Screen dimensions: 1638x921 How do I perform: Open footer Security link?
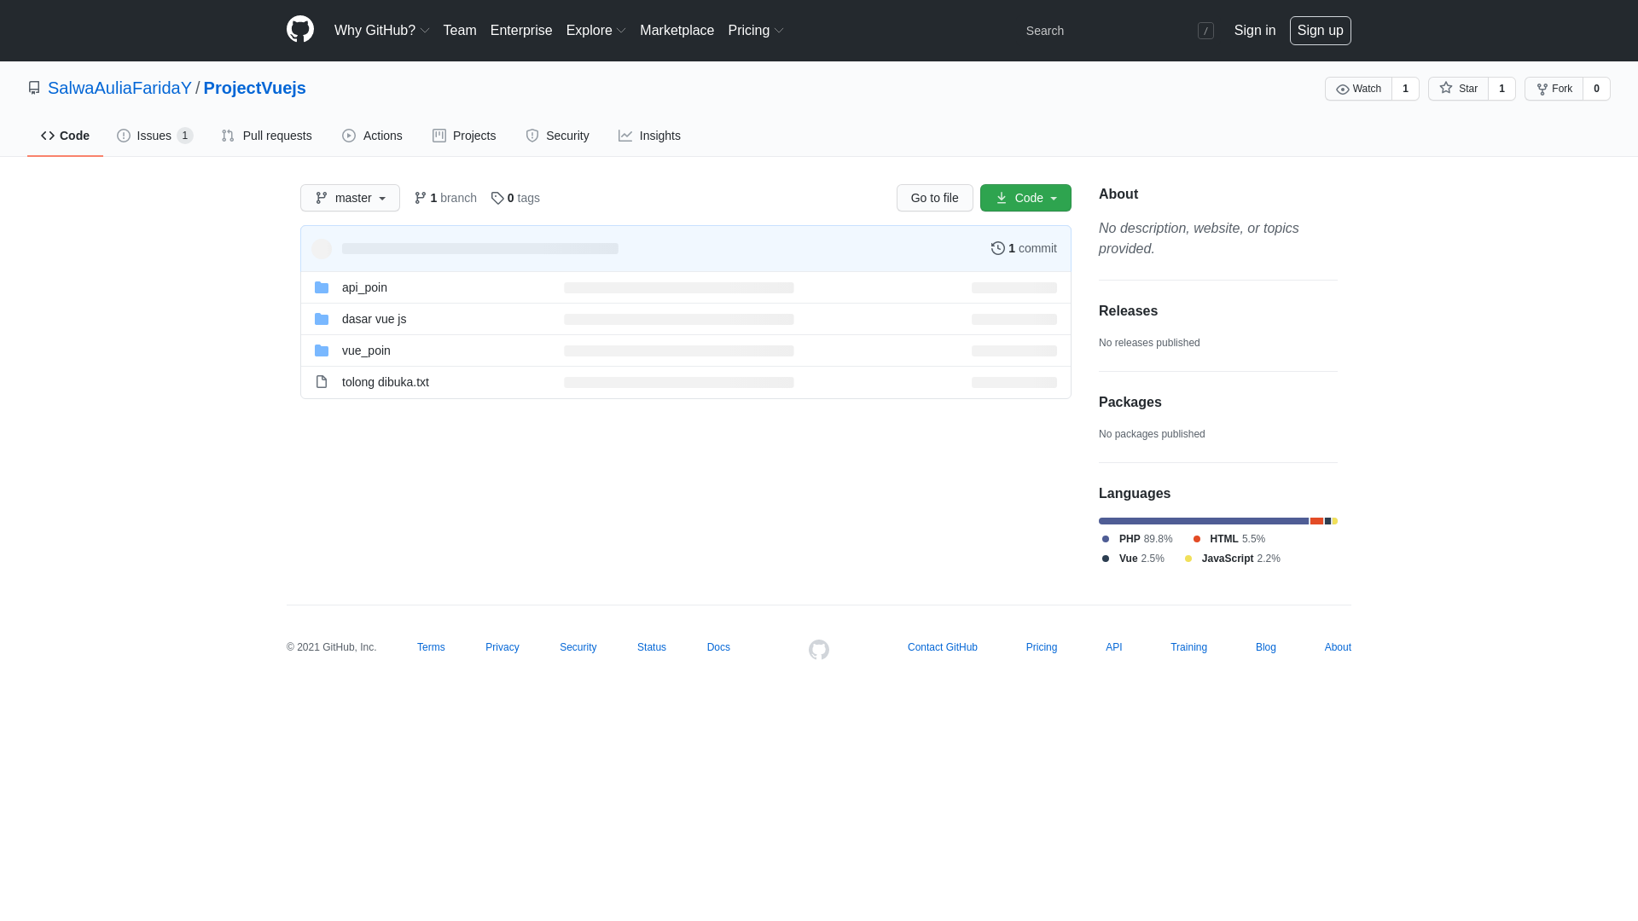pos(578,647)
